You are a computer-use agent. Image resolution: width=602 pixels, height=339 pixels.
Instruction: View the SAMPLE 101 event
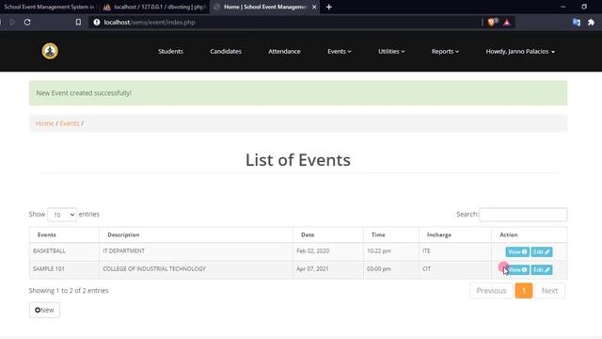pos(517,270)
